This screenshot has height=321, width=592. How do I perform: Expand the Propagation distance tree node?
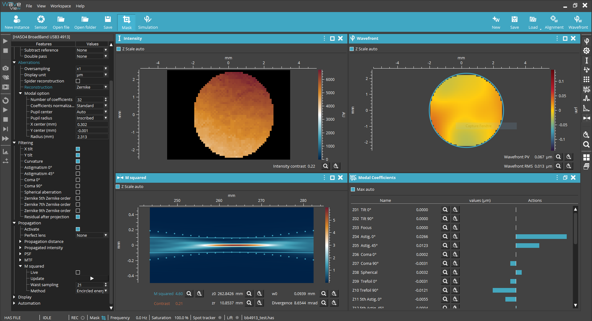click(20, 242)
